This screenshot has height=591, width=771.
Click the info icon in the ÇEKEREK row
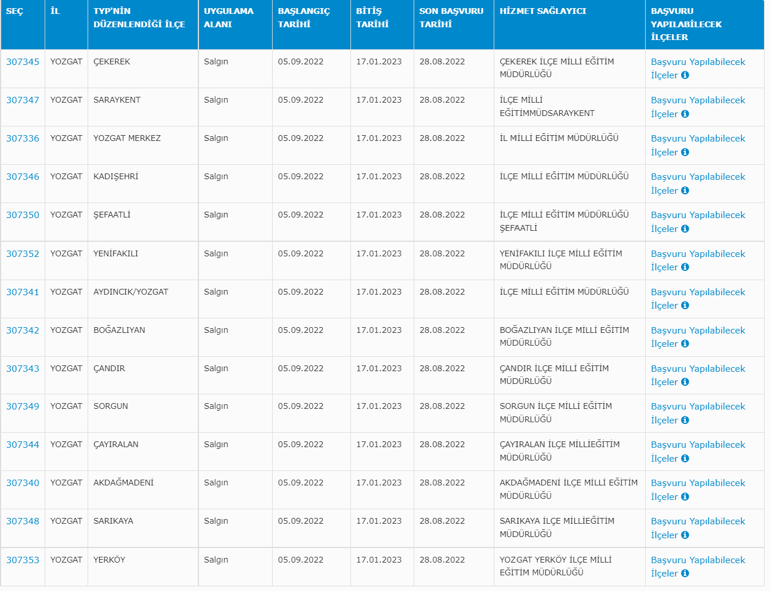click(x=685, y=75)
